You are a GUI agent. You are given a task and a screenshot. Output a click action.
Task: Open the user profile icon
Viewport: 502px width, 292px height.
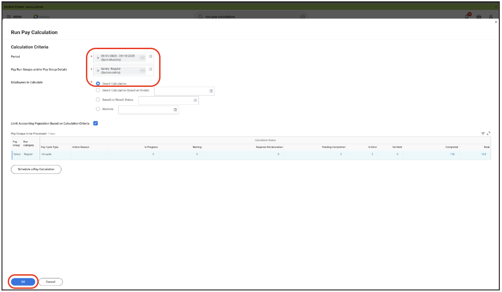coord(491,17)
